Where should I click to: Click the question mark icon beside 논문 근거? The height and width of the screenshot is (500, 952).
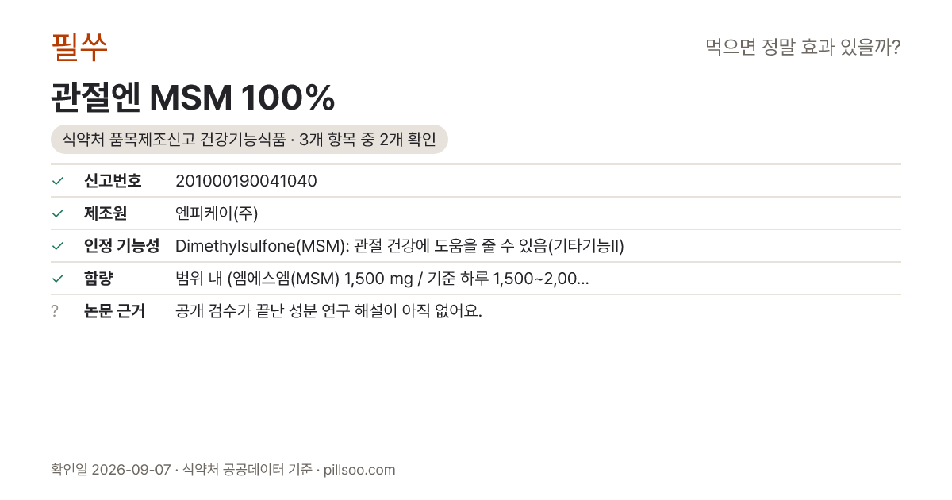coord(55,311)
